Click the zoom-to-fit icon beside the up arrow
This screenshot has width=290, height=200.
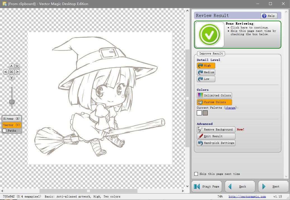click(x=17, y=66)
